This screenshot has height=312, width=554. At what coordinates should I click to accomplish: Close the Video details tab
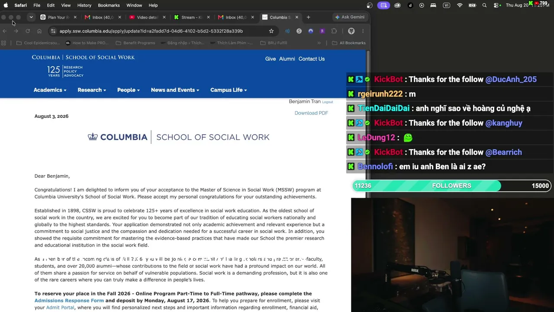(x=164, y=17)
